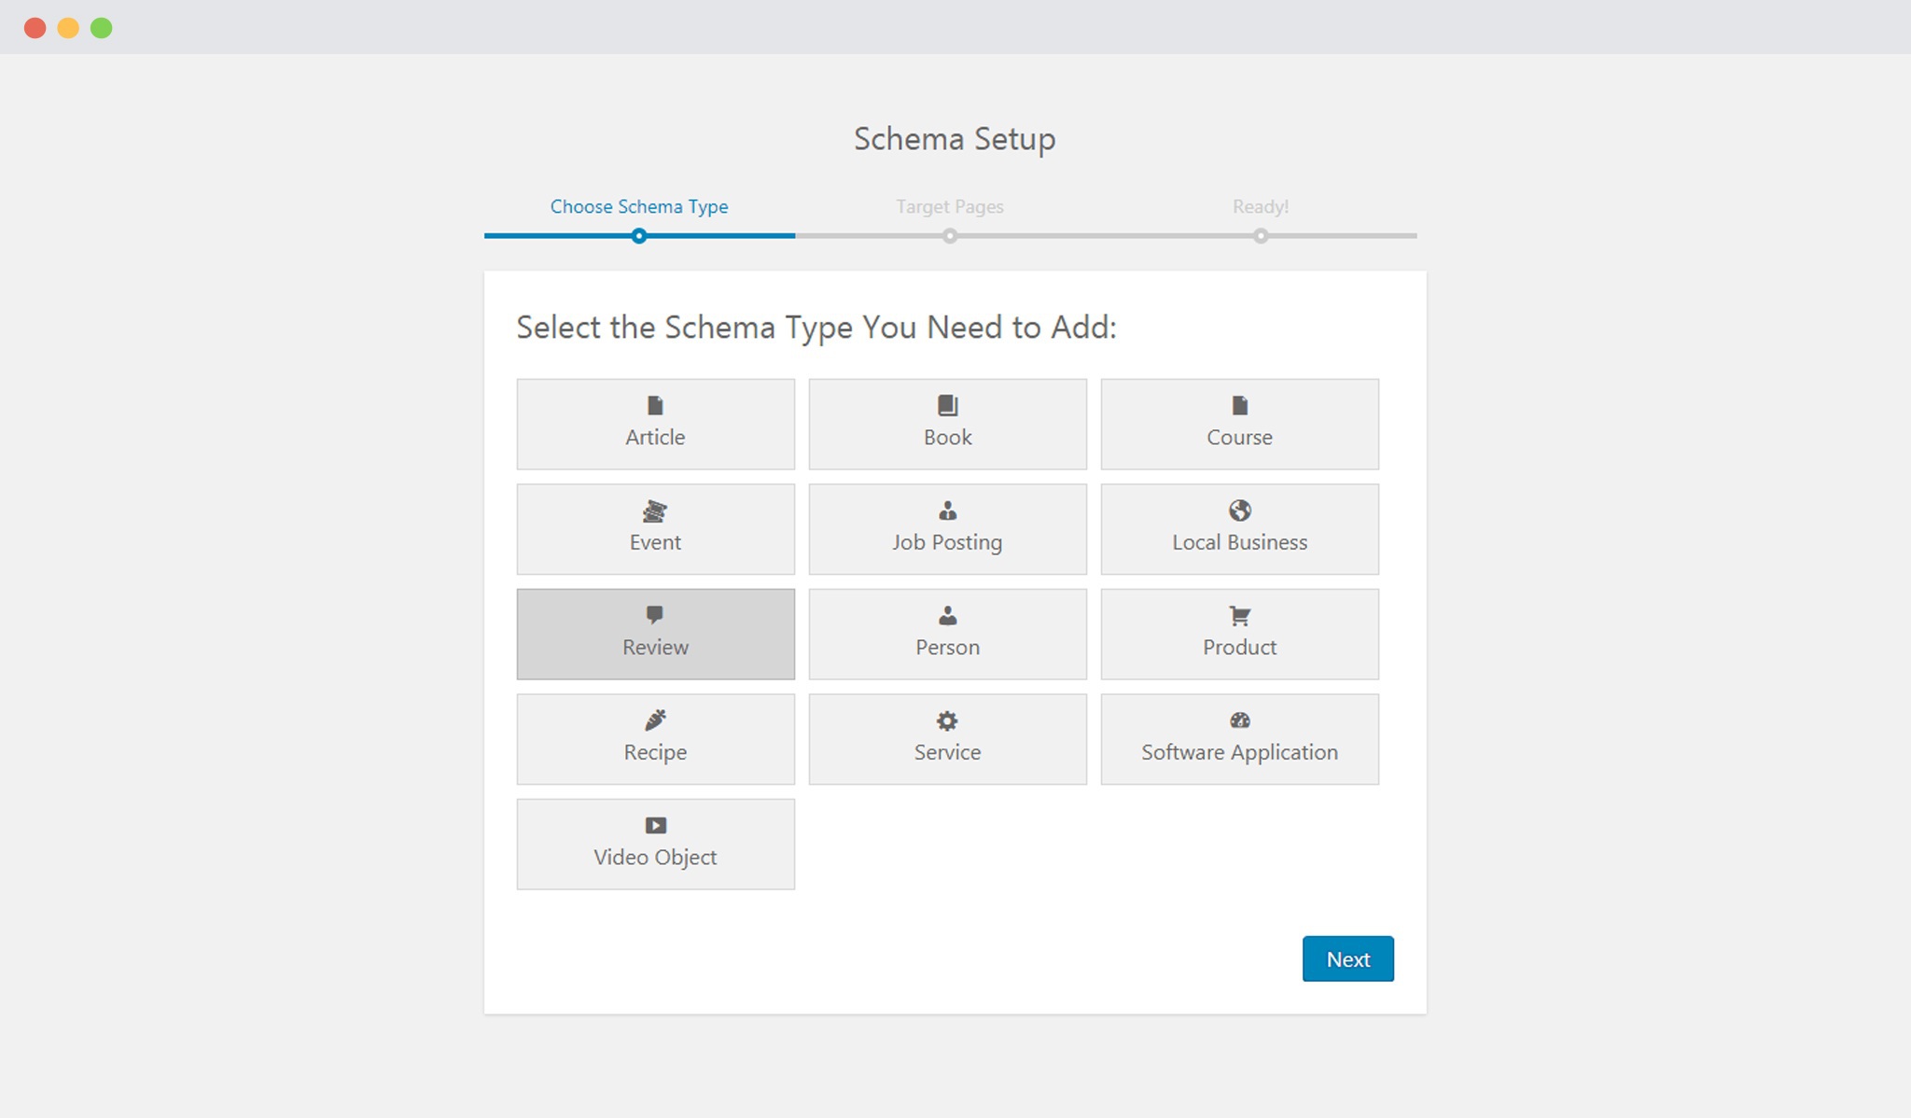Click the Book icon on the Book card
The height and width of the screenshot is (1118, 1911).
(x=946, y=405)
